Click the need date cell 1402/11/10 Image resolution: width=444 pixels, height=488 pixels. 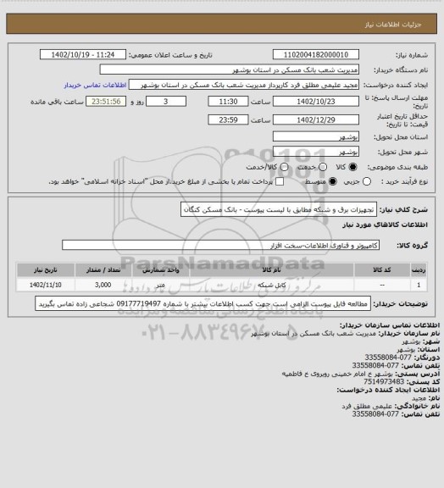point(46,285)
